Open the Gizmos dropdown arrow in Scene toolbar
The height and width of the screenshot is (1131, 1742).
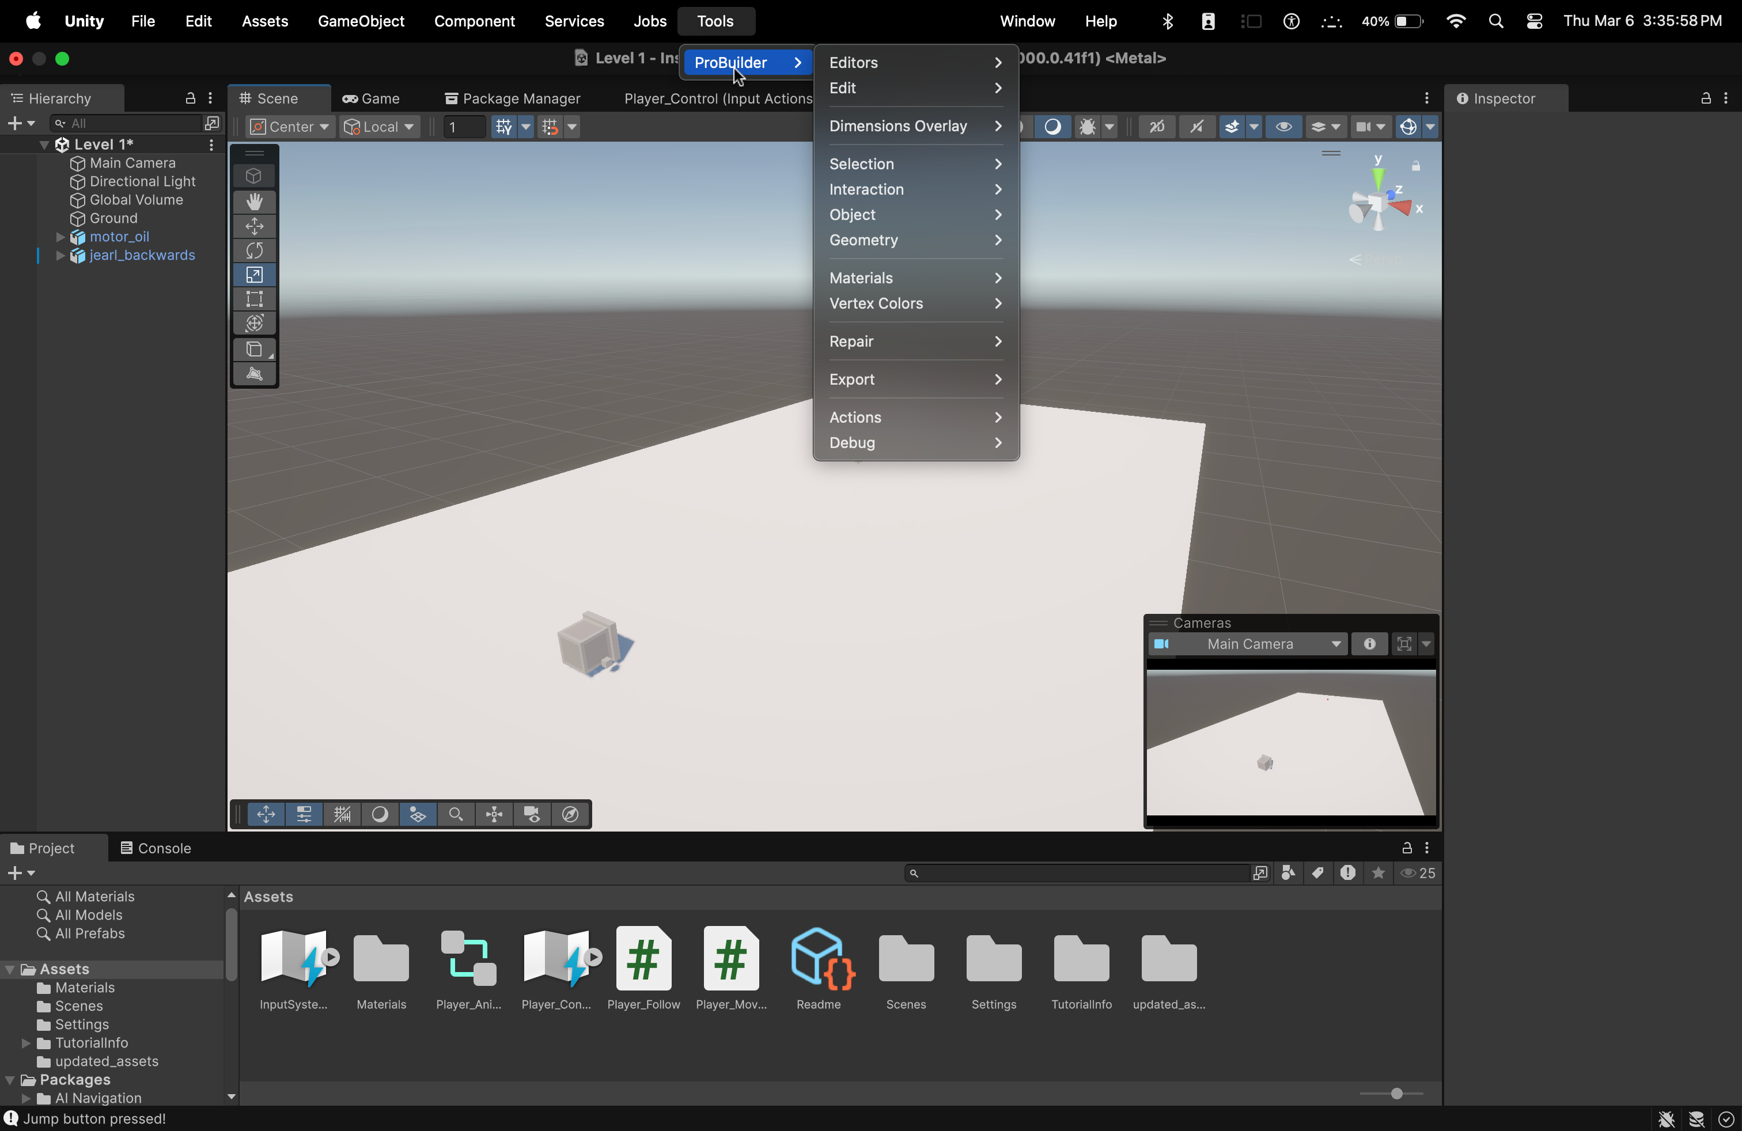click(1429, 127)
